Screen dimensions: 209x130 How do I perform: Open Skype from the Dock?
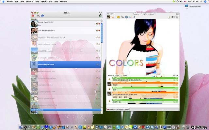point(118,127)
